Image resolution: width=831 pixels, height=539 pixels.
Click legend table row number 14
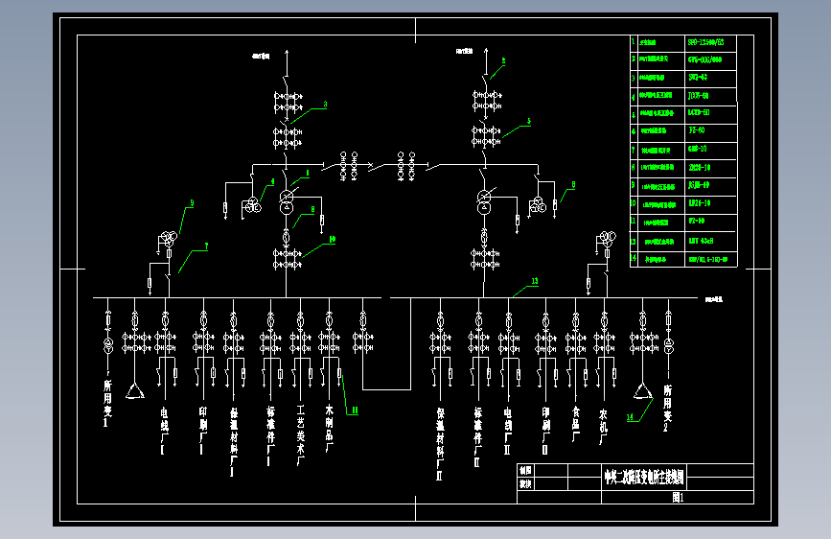coord(634,258)
